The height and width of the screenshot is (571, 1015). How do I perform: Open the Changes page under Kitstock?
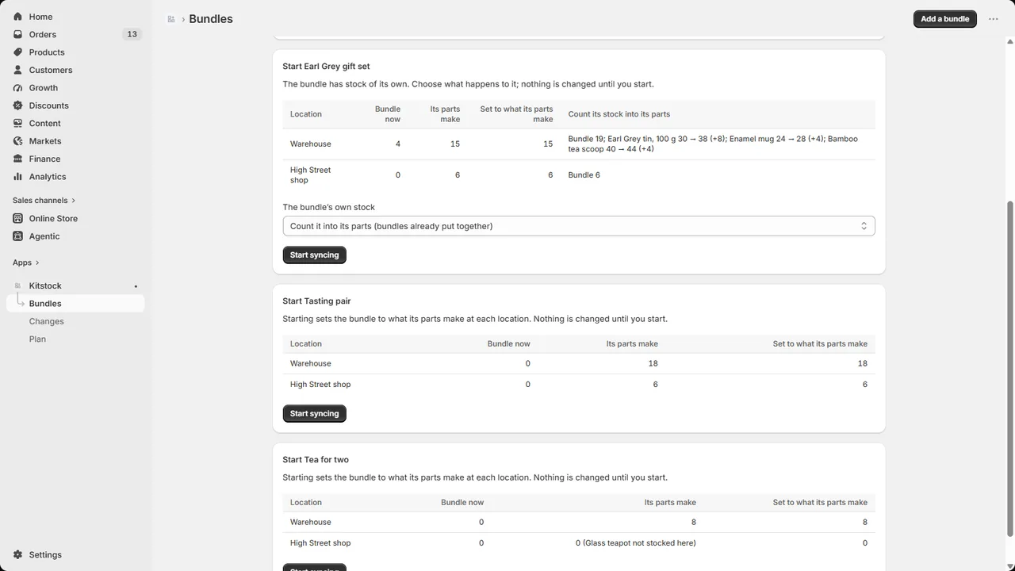coord(47,321)
